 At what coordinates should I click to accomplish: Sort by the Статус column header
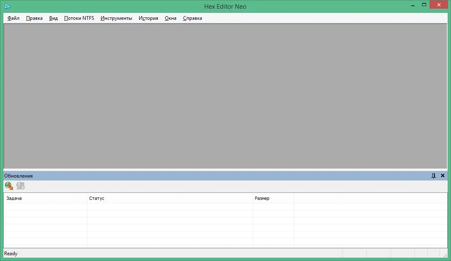pos(170,198)
